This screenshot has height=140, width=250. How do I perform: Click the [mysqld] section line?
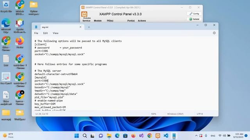coord(41,77)
